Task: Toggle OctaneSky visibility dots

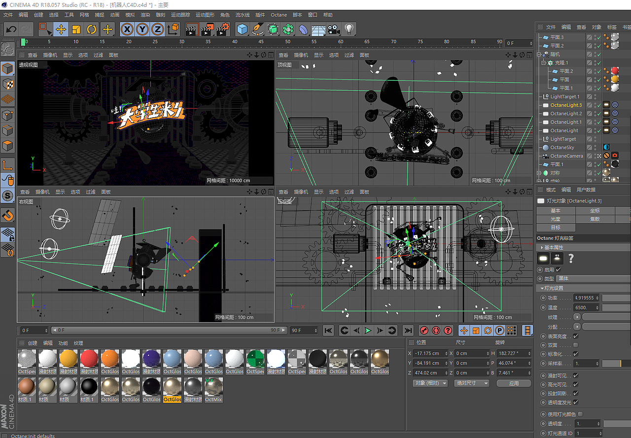Action: pos(595,147)
